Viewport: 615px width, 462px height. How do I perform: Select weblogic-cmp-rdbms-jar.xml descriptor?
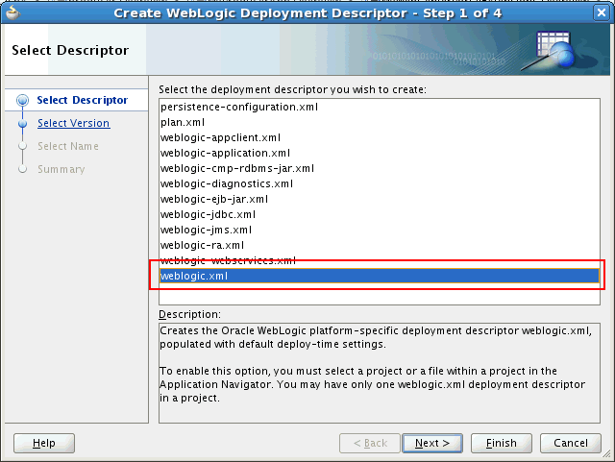tap(380, 168)
